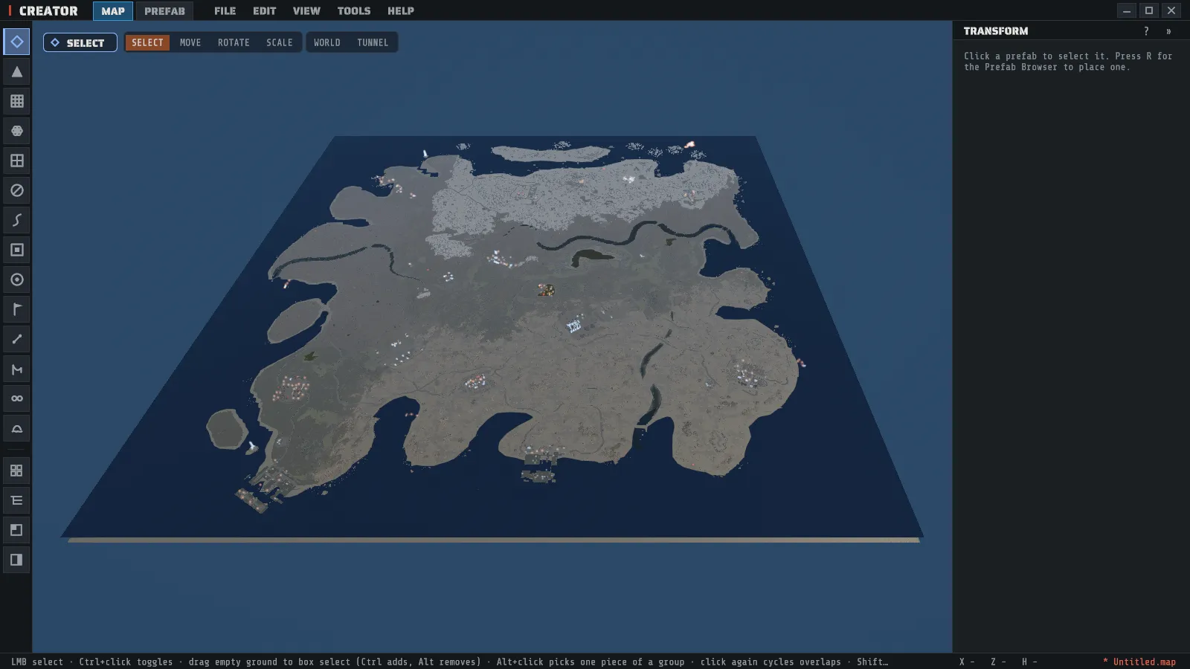The height and width of the screenshot is (669, 1190).
Task: Toggle the half-filled side panel icon
Action: [16, 560]
